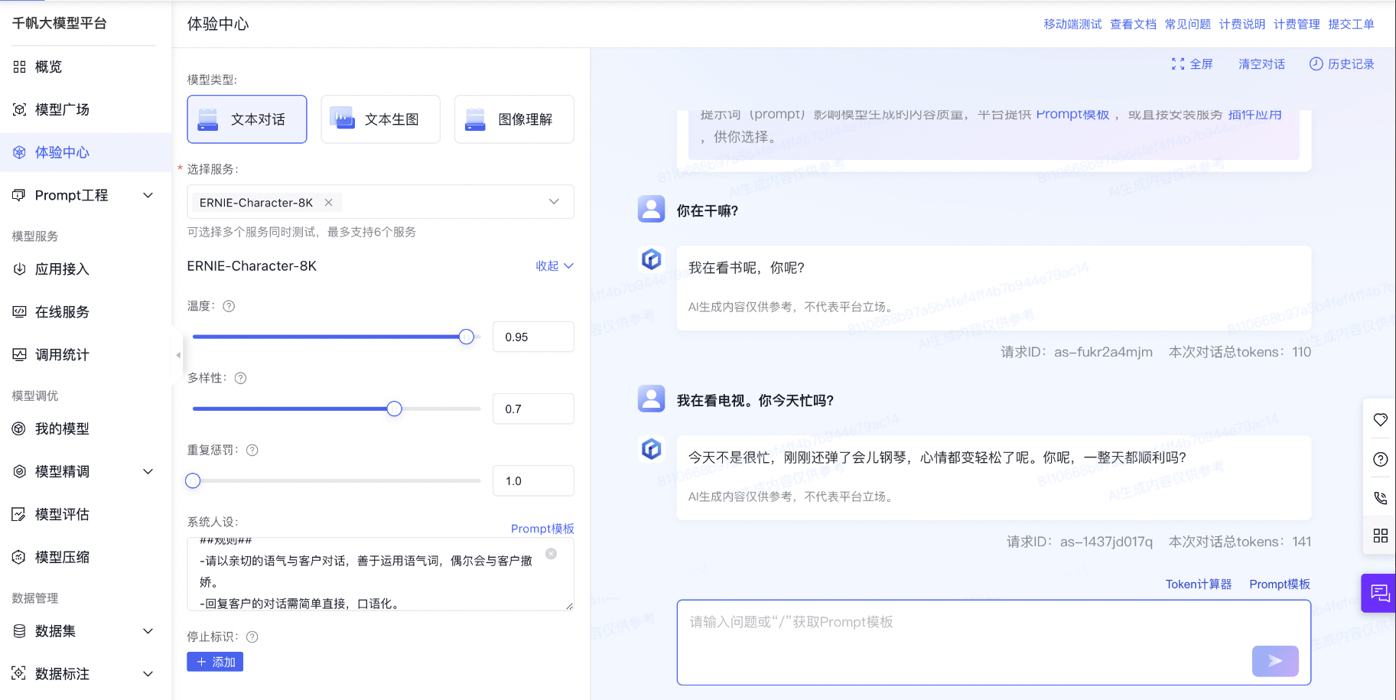1396x700 pixels.
Task: Select the 图像理解 model type
Action: pyautogui.click(x=514, y=119)
